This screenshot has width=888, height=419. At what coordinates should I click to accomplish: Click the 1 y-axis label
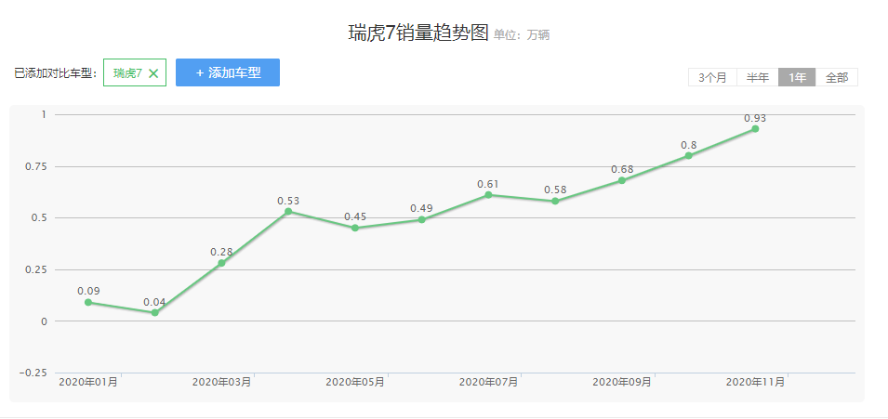44,115
